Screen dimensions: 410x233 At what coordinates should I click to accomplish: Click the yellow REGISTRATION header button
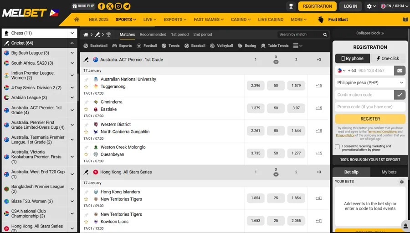tap(317, 6)
